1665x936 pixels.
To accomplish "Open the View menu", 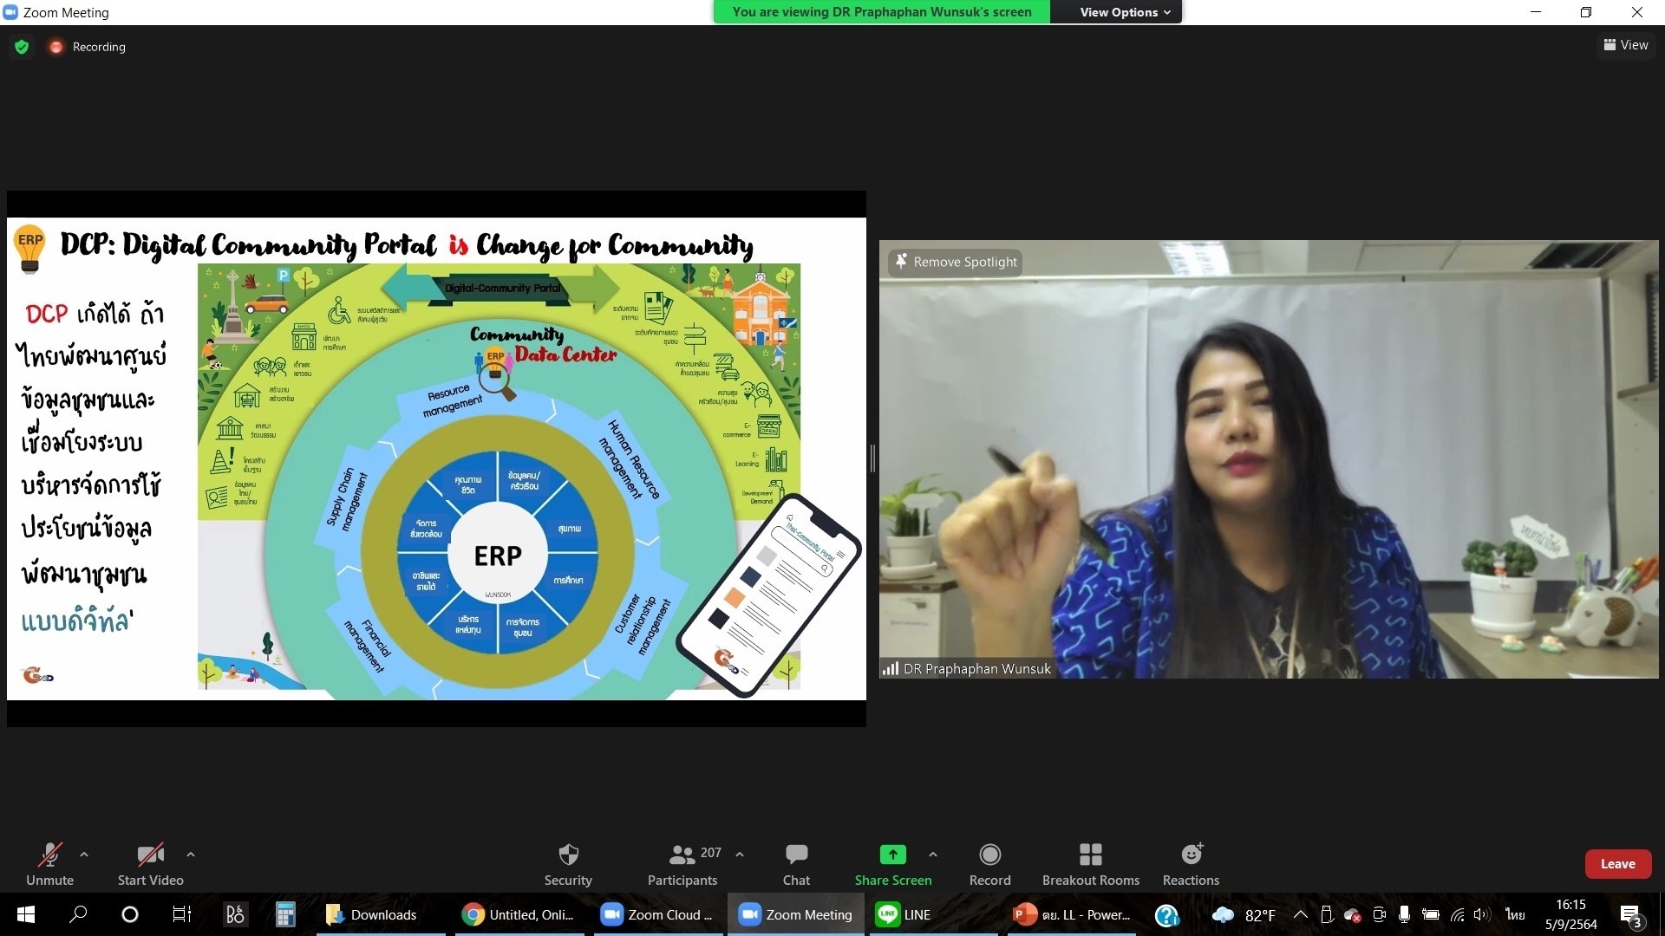I will point(1626,45).
